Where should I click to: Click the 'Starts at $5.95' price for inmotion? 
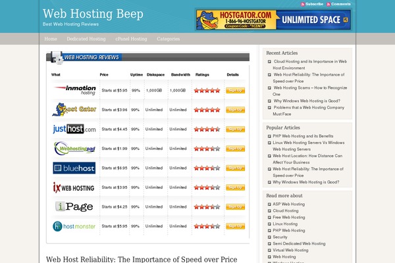tap(115, 90)
